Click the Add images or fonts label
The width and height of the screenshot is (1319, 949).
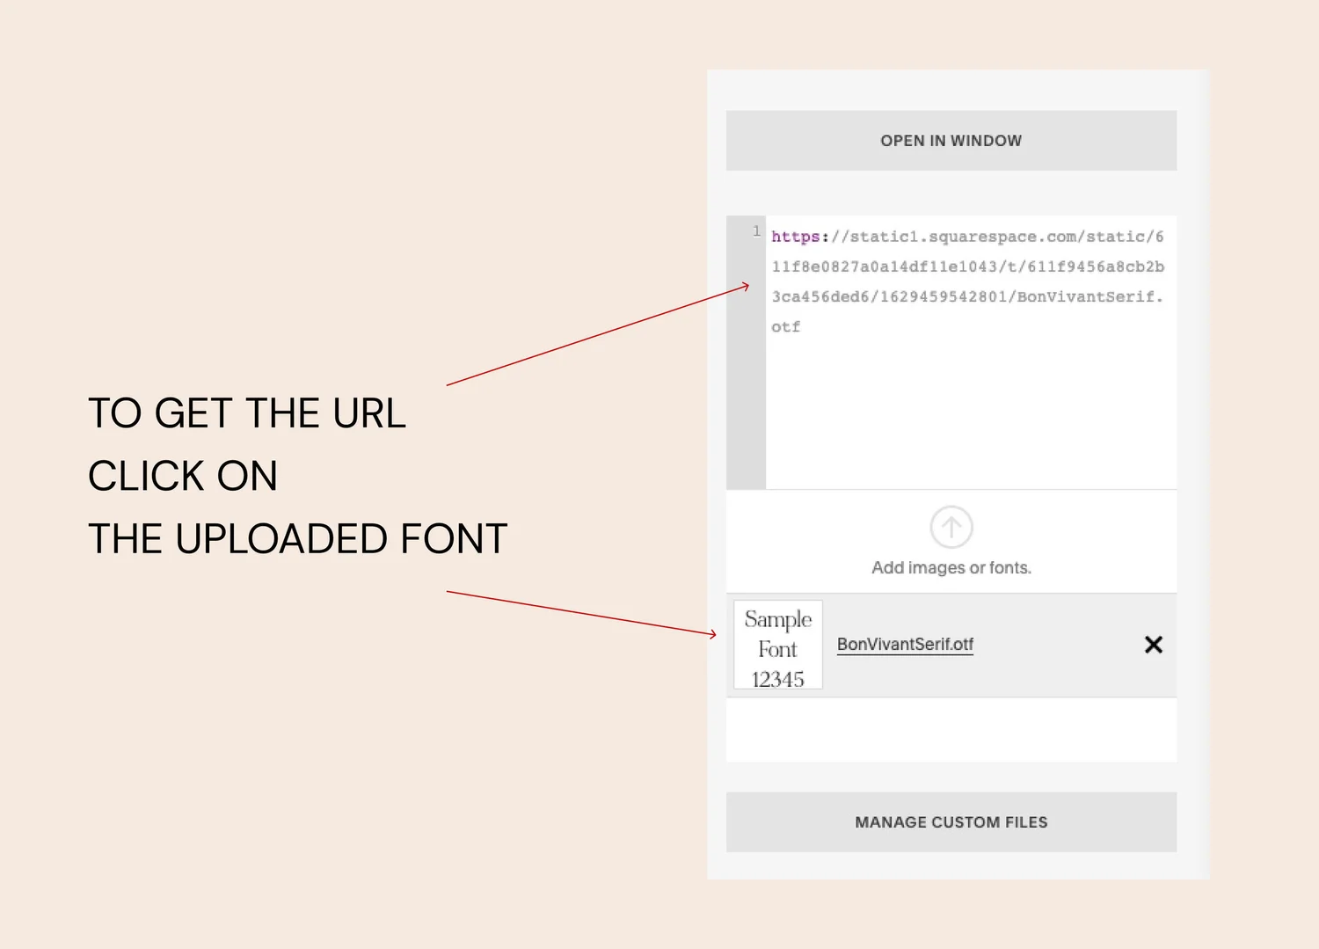(951, 567)
